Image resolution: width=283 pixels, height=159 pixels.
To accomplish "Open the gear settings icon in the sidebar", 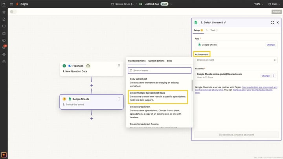I will pyautogui.click(x=4, y=54).
